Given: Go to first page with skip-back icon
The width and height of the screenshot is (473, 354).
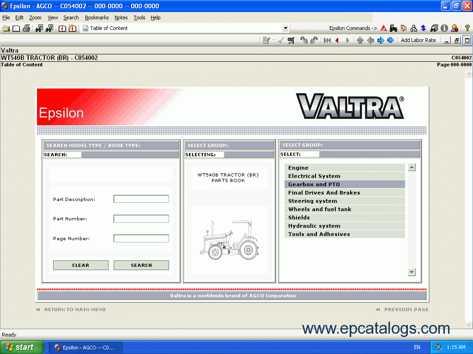Looking at the screenshot, I should click(327, 40).
